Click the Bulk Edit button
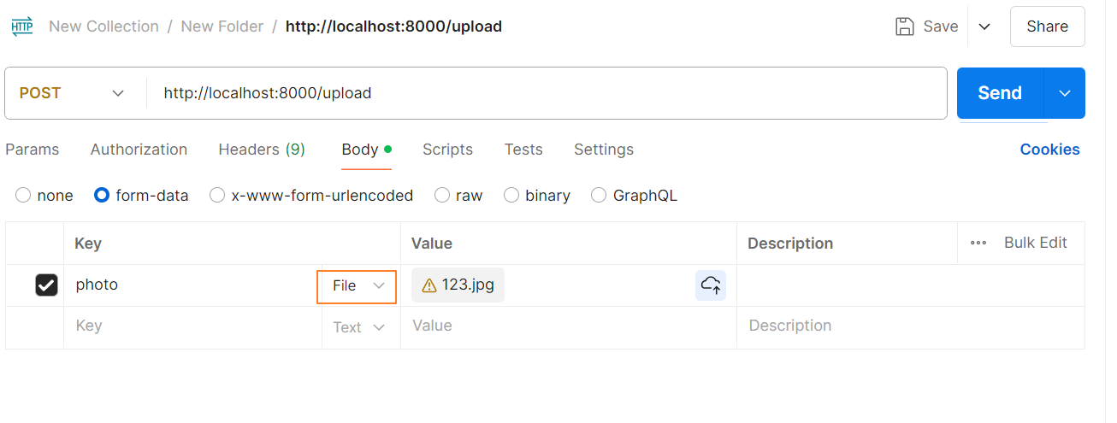The width and height of the screenshot is (1117, 423). pos(1035,243)
